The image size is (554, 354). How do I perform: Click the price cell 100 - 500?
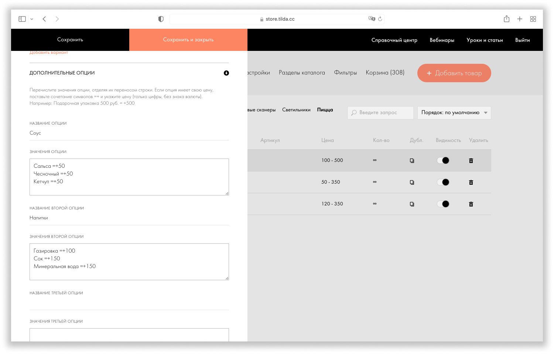coord(332,160)
